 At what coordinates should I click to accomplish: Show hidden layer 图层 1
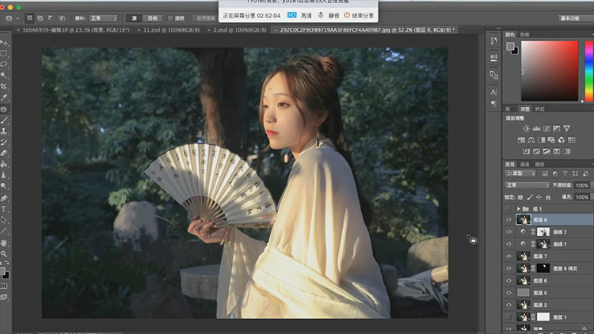pyautogui.click(x=508, y=317)
